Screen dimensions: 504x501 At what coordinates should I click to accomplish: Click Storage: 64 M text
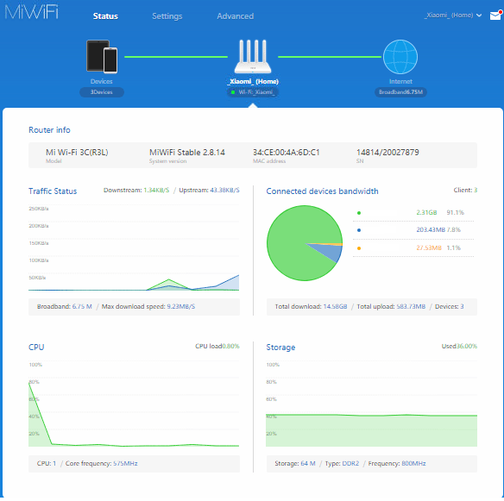(295, 463)
